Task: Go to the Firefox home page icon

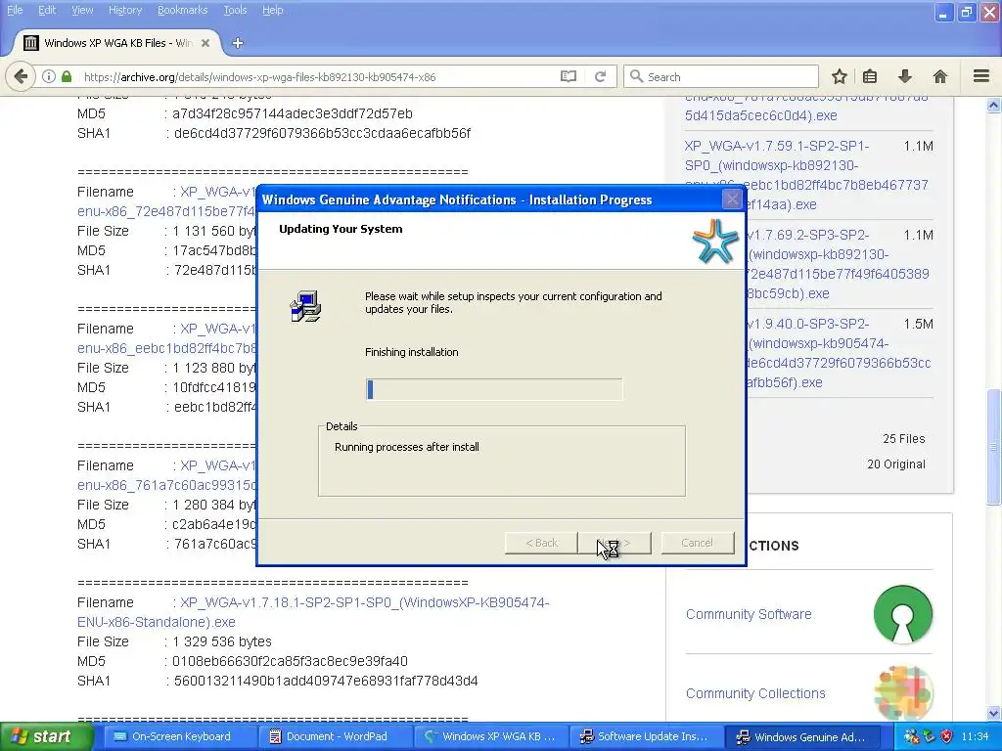Action: (939, 76)
